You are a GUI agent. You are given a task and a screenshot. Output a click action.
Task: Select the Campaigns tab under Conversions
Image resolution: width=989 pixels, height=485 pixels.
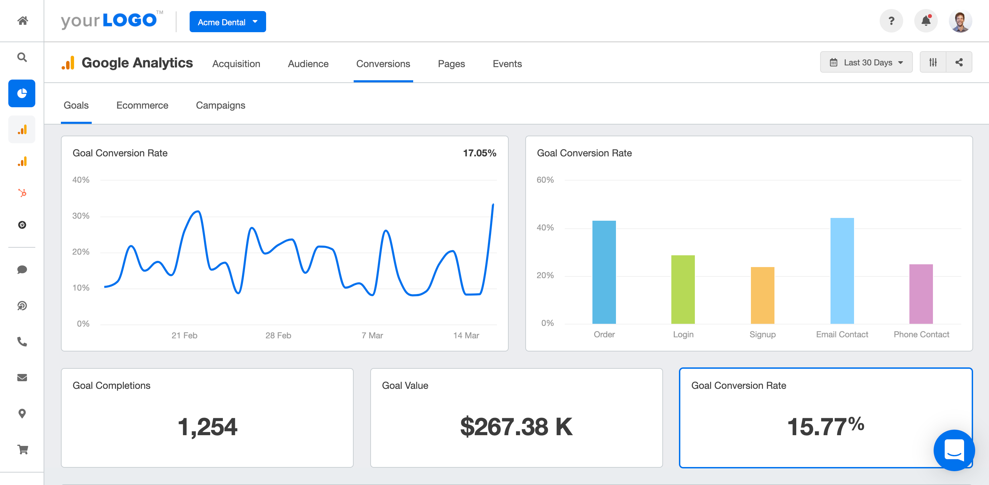coord(221,105)
